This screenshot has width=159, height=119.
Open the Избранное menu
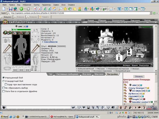(x=27, y=5)
